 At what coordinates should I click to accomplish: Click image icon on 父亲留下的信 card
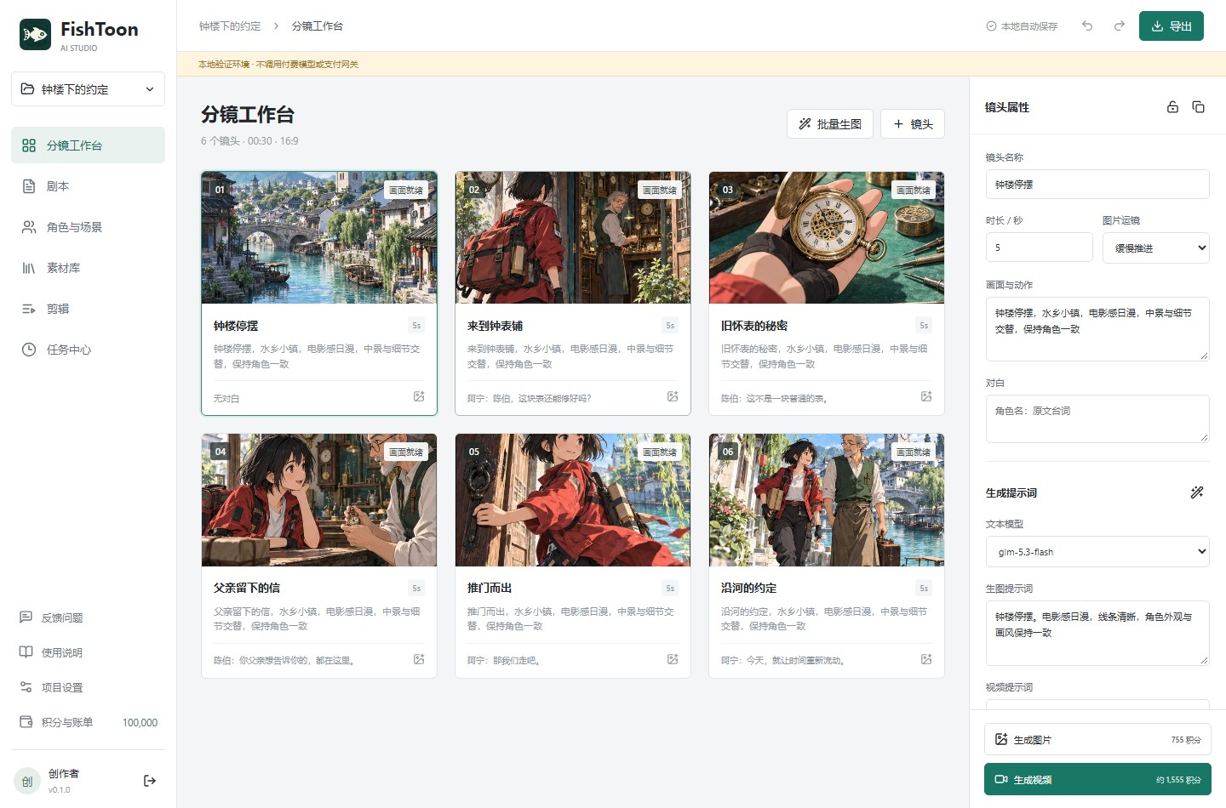click(419, 659)
